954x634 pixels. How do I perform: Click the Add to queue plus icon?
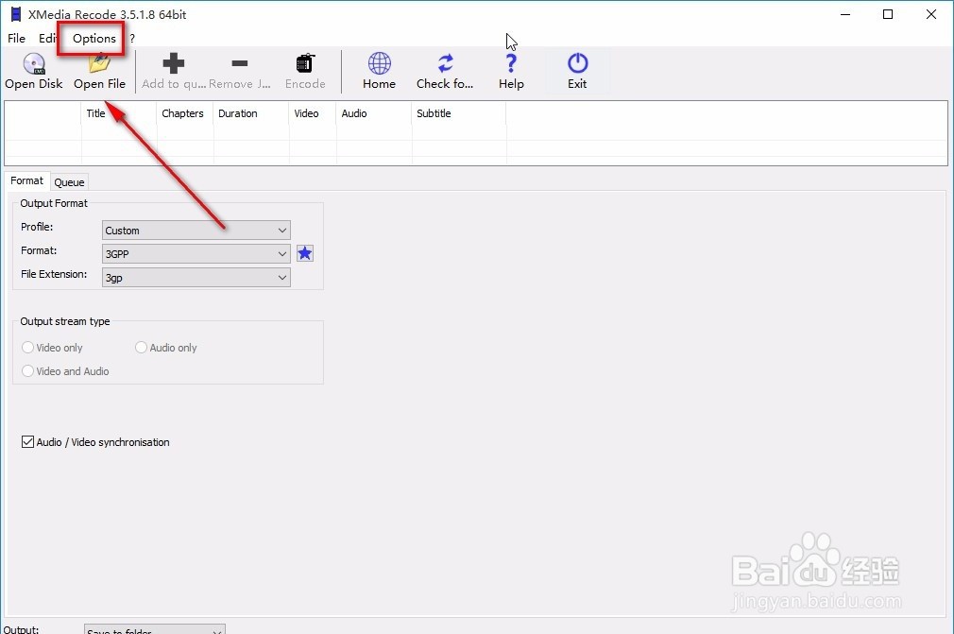tap(174, 63)
